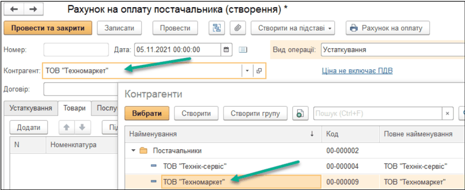Click the folder icon of Постачальники
The image size is (465, 190).
click(143, 151)
